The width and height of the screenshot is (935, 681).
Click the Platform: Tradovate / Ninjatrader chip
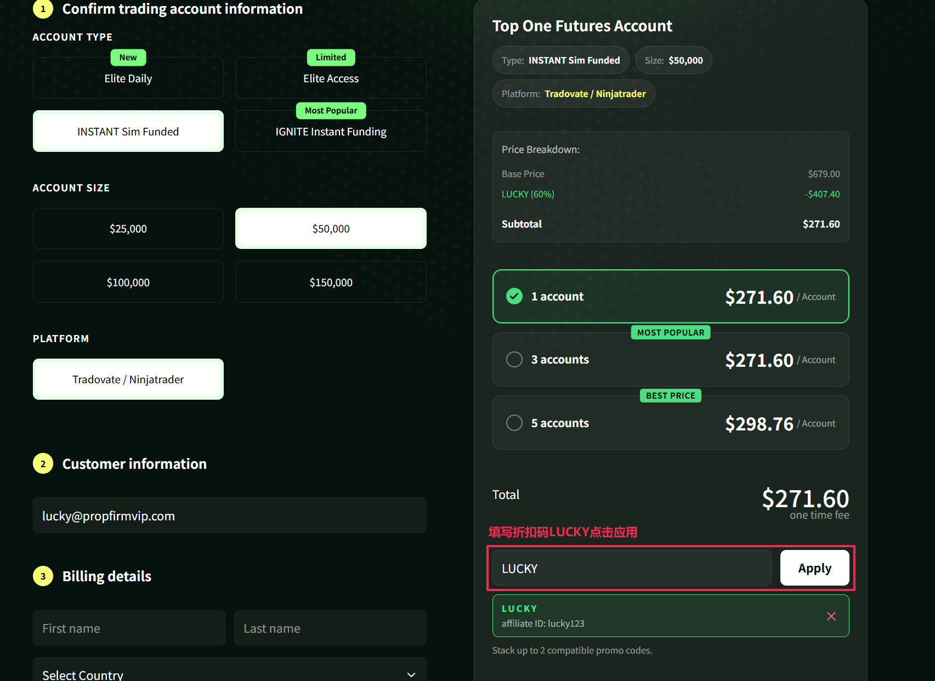[574, 94]
